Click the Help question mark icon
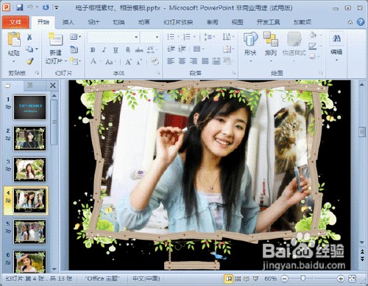Viewport: 368px width, 286px height. (x=361, y=22)
